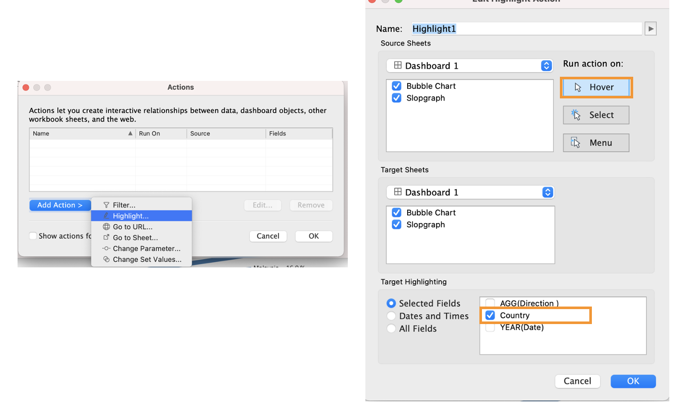Toggle the Country field checkbox

(x=490, y=315)
